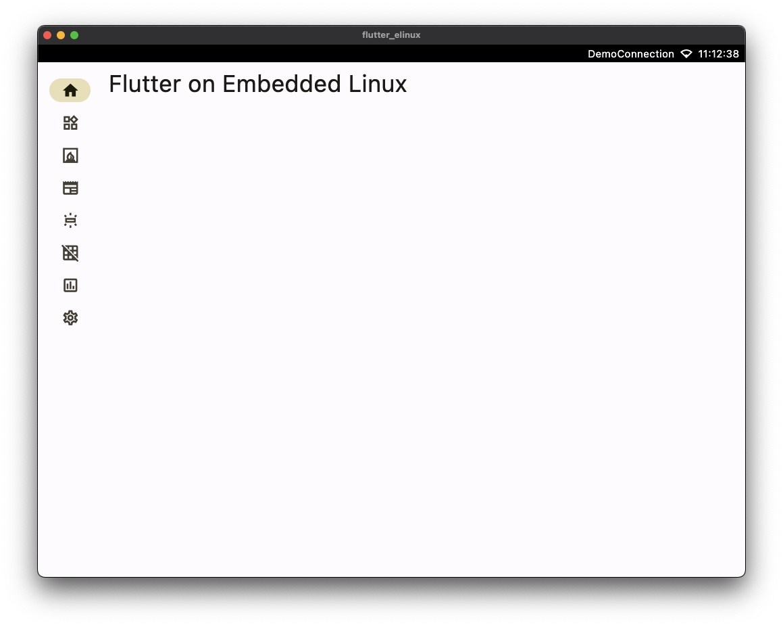Open Settings via the gear icon
This screenshot has width=783, height=627.
[70, 318]
